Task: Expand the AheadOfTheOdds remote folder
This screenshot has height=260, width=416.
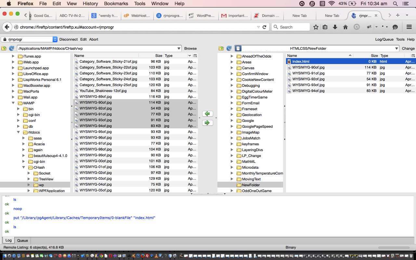Action: tap(232, 56)
